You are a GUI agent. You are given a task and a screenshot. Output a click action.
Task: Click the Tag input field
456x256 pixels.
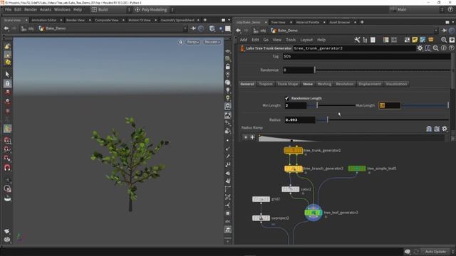point(367,56)
